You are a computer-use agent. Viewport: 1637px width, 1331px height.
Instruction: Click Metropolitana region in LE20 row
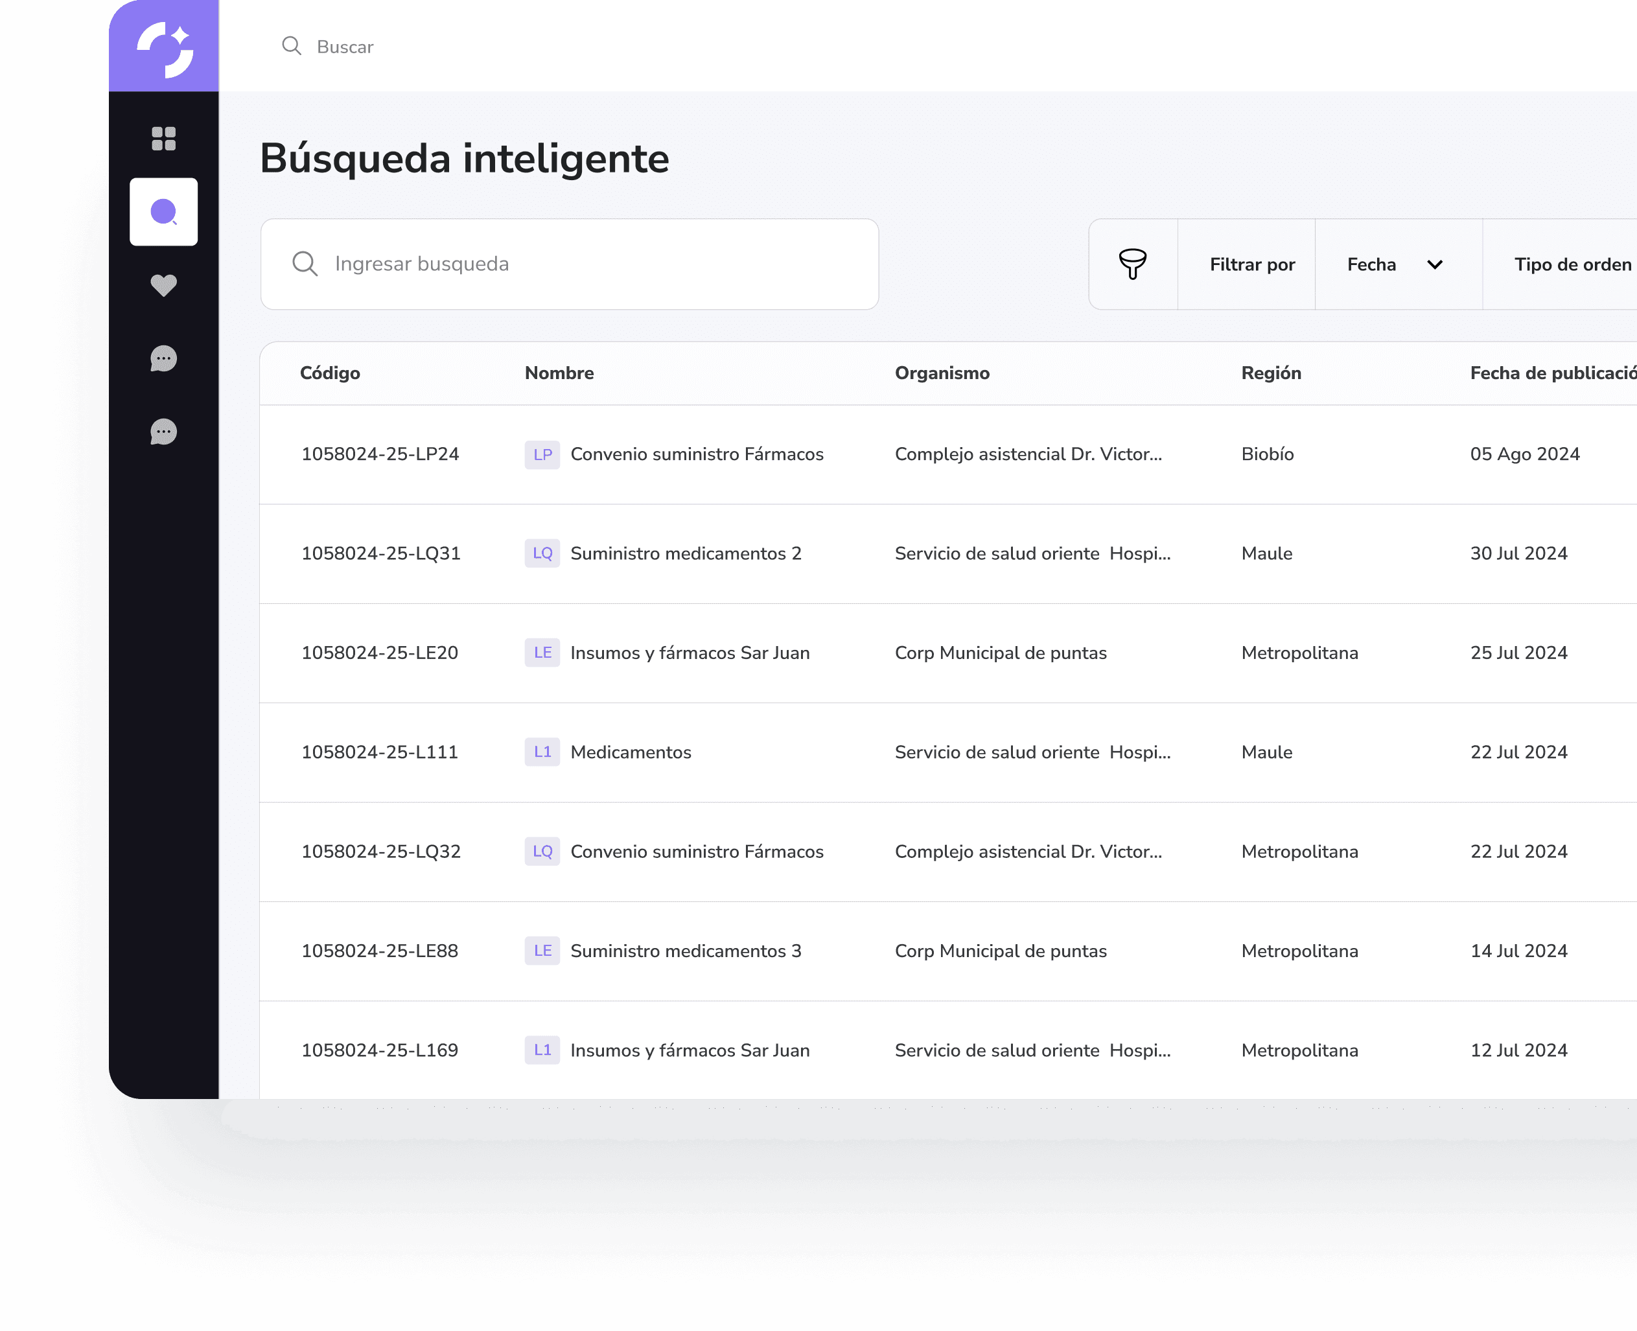[1299, 653]
